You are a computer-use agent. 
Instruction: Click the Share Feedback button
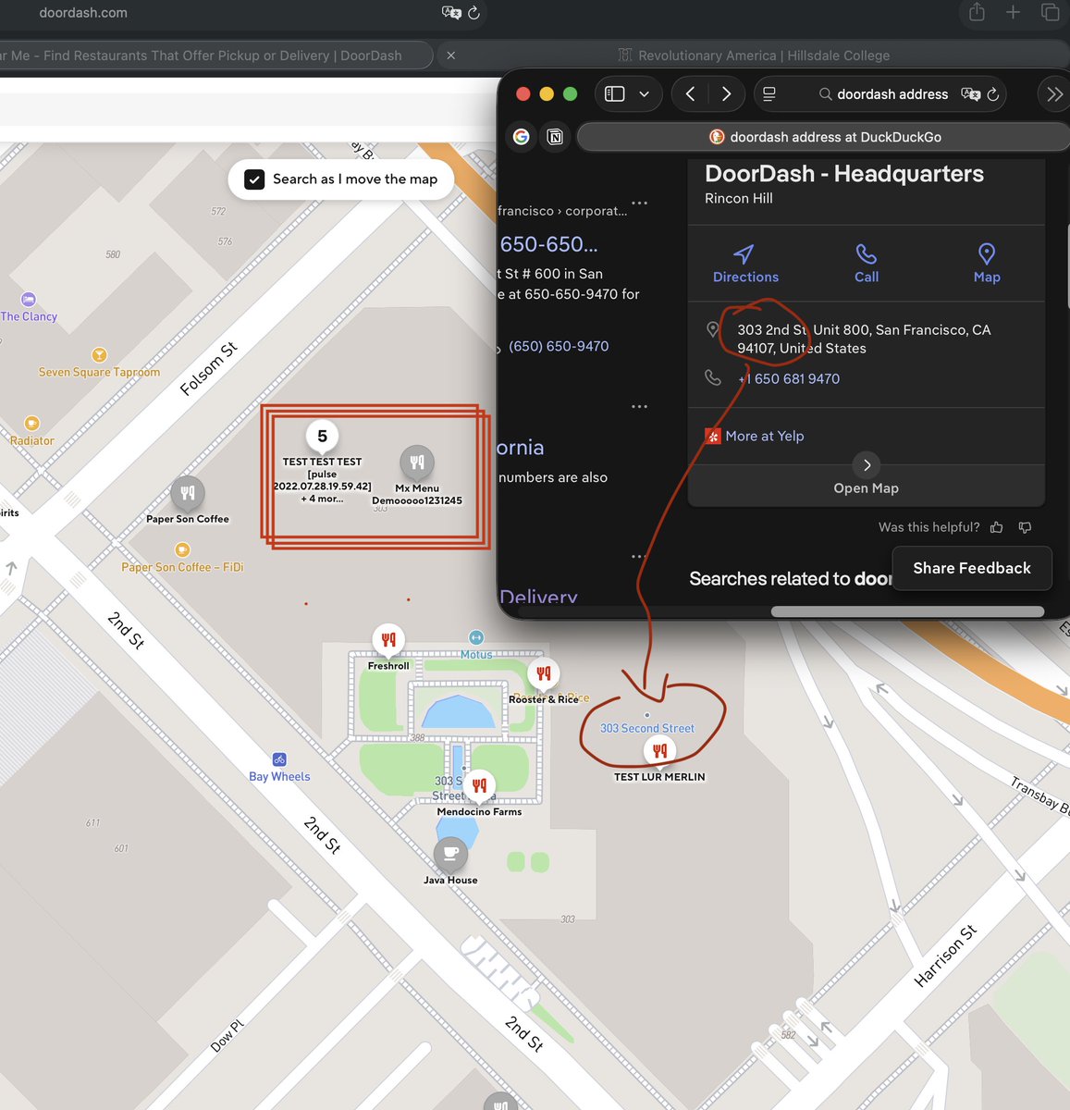pyautogui.click(x=972, y=568)
